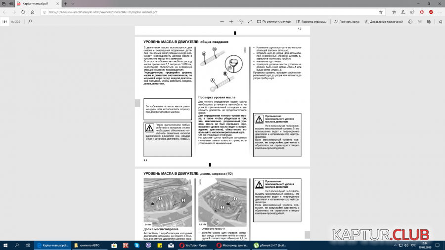This screenshot has height=250, width=445.
Task: Open Viber from the taskbar
Action: click(148, 245)
